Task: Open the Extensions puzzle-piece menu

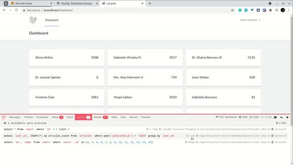Action: point(271,10)
